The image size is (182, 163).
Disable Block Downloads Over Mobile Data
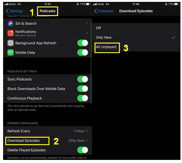click(83, 89)
